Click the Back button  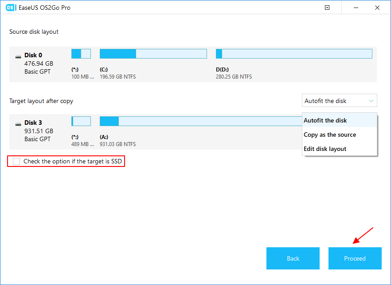point(293,258)
